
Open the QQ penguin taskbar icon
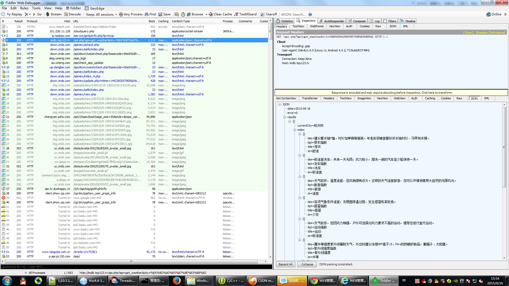(23, 281)
